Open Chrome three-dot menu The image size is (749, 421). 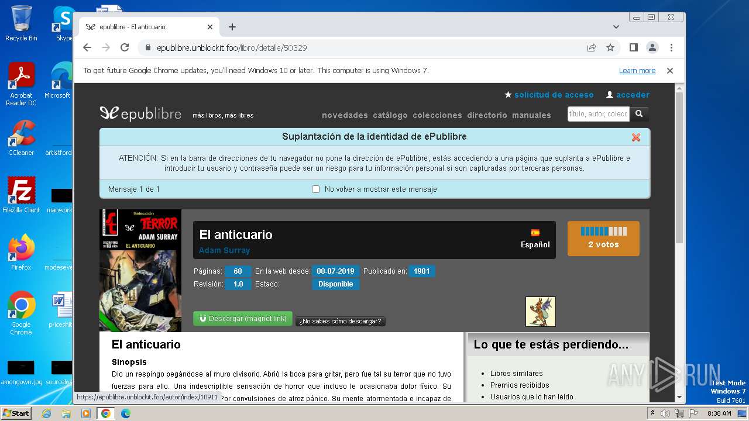(x=671, y=47)
